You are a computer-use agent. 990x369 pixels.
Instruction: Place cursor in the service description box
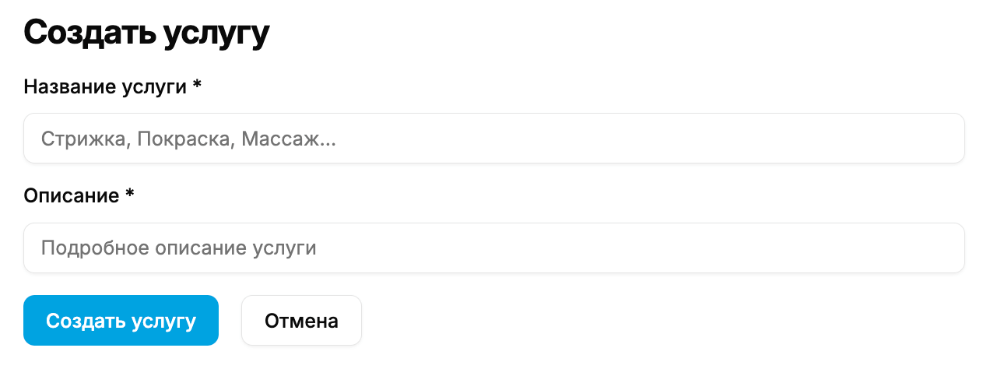pos(494,248)
